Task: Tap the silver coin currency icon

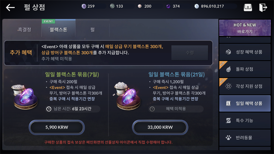Action: coord(197,6)
